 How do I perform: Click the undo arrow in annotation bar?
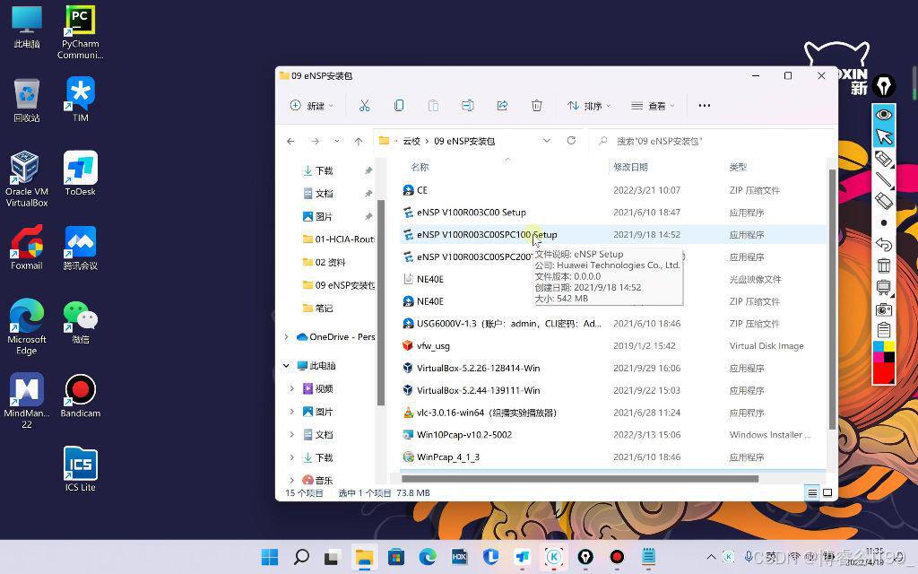click(883, 244)
